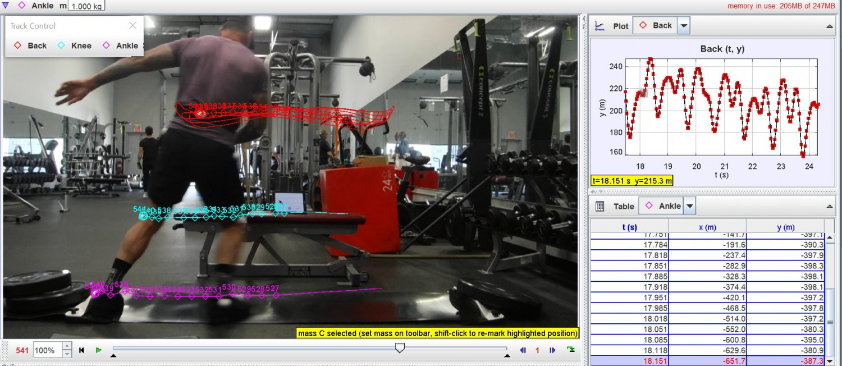This screenshot has width=842, height=366.
Task: Edit the mass field showing 1.000 kg
Action: point(86,6)
